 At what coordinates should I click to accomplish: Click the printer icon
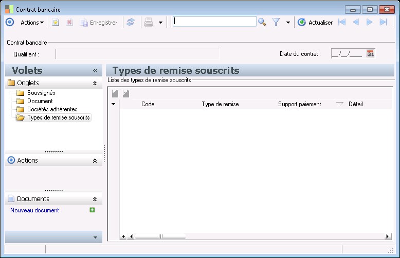(x=149, y=23)
